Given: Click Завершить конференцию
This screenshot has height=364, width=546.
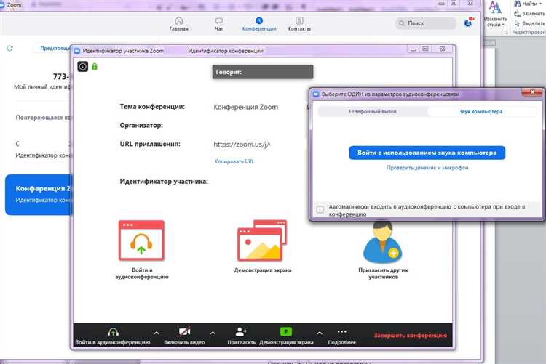Looking at the screenshot, I should coord(411,336).
